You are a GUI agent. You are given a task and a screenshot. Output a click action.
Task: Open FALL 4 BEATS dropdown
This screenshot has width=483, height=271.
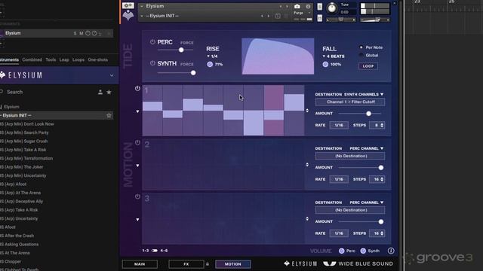click(334, 56)
